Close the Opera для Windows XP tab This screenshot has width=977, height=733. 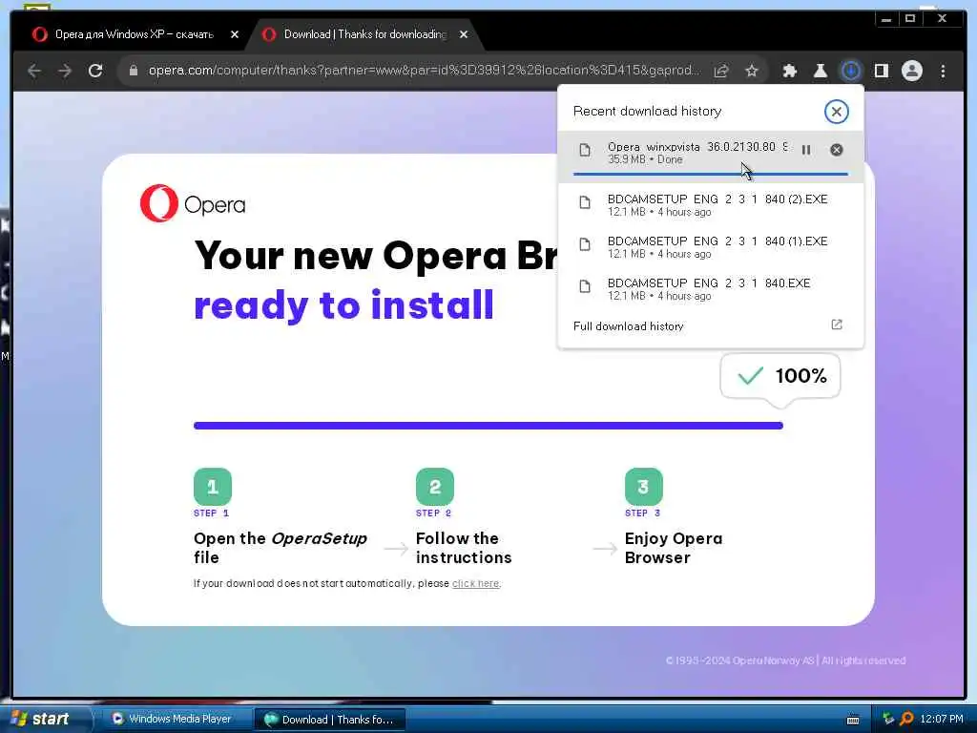coord(235,35)
